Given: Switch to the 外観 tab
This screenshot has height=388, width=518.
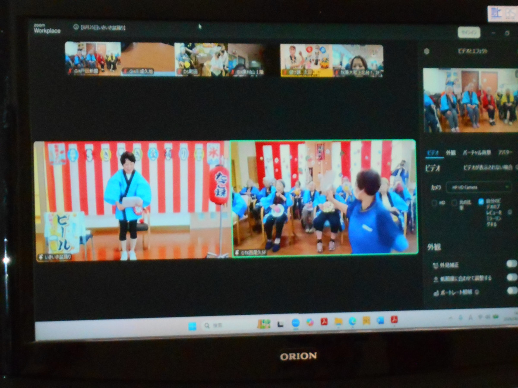Looking at the screenshot, I should (450, 153).
